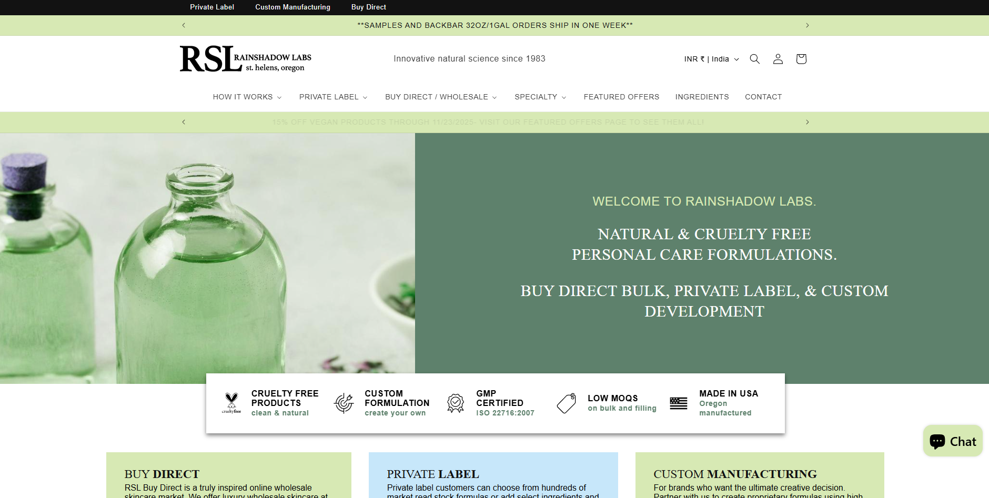Advance the samples banner with right arrow
The width and height of the screenshot is (989, 498).
[x=808, y=25]
